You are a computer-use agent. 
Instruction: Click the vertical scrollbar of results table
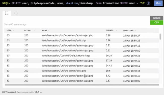[160, 37]
